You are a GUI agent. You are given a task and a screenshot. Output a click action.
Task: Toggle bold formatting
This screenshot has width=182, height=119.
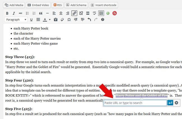tap(7, 13)
